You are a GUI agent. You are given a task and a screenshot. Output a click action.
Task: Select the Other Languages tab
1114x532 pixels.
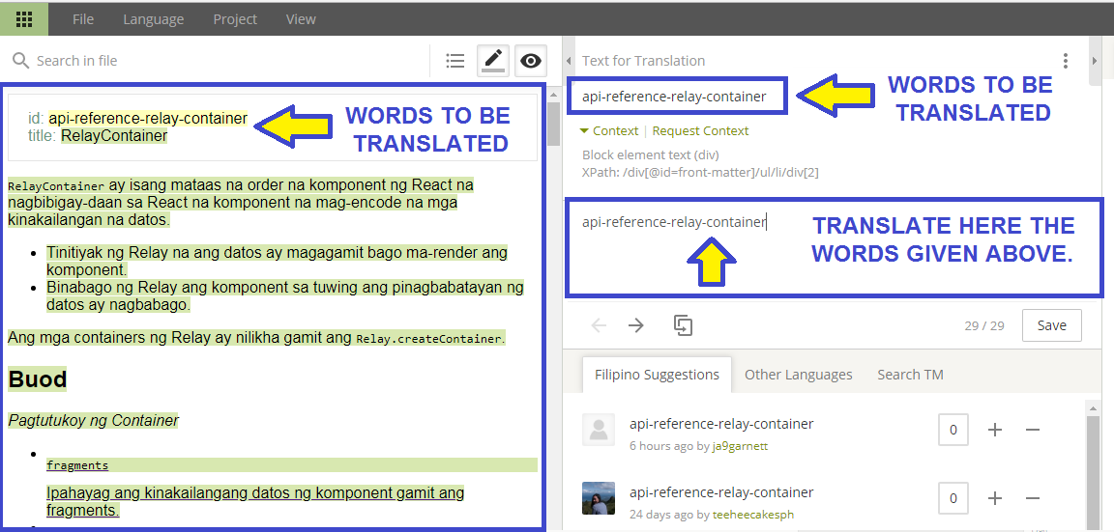pyautogui.click(x=798, y=375)
